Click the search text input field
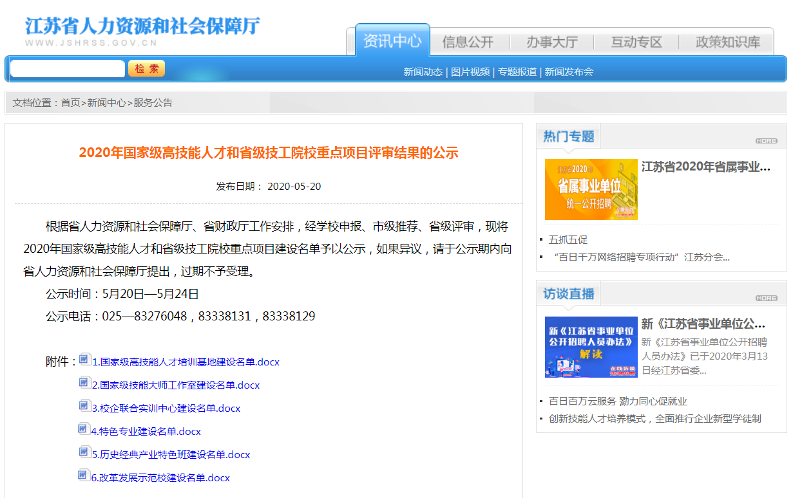Screen dimensions: 793x498 68,69
